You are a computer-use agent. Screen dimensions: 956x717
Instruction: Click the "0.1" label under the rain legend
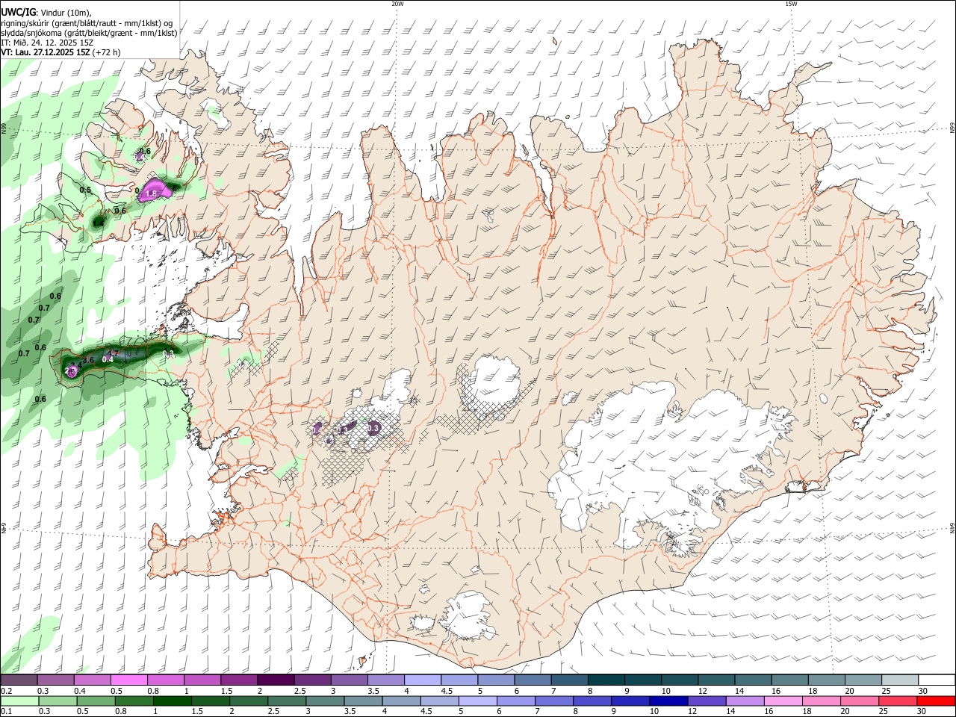point(7,712)
